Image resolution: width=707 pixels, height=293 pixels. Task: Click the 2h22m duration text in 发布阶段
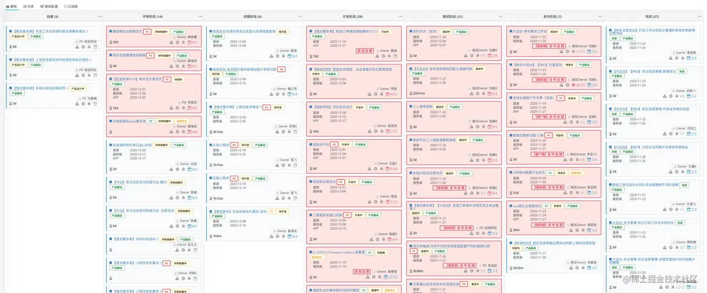[x=518, y=268]
